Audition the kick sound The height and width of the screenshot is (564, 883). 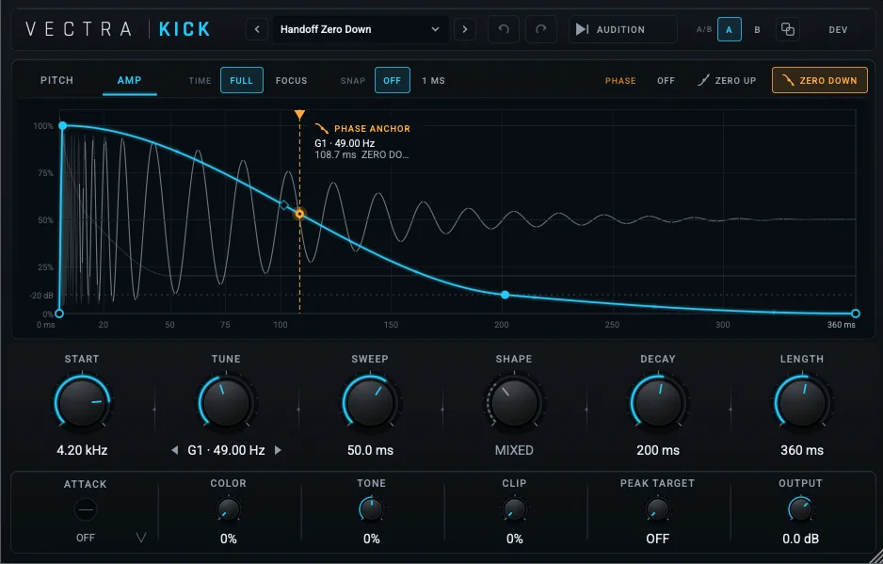tap(623, 29)
